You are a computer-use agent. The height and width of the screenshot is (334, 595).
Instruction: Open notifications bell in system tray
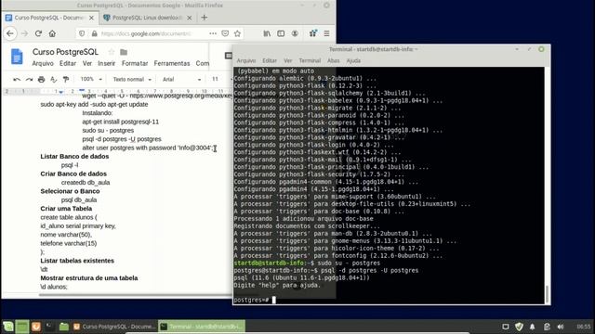click(x=533, y=327)
